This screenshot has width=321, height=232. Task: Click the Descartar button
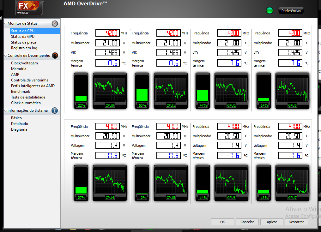[296, 222]
